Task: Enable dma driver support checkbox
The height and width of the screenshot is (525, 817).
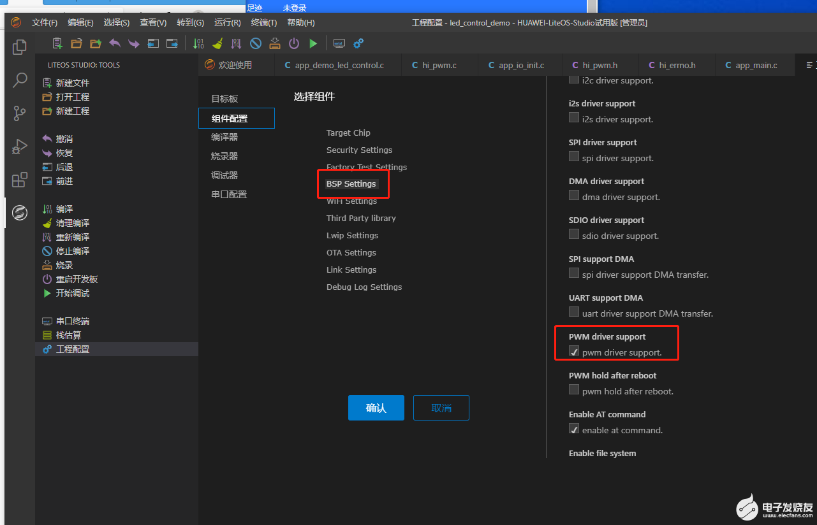Action: tap(574, 196)
